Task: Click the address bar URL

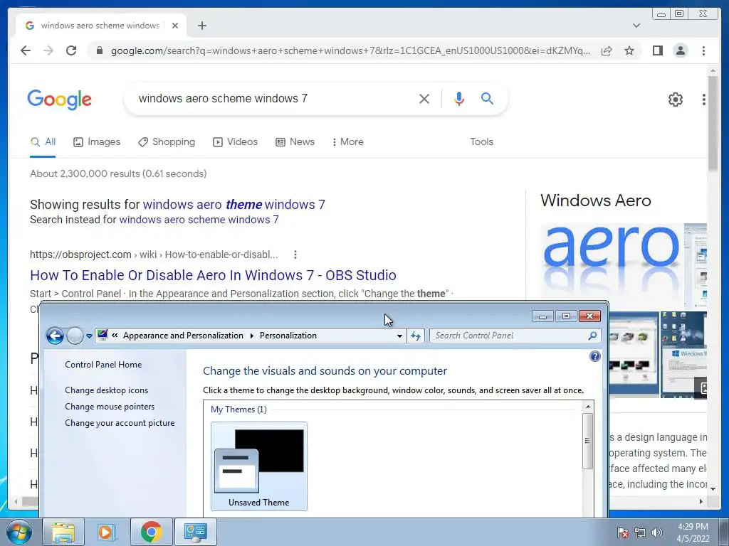Action: coord(350,50)
